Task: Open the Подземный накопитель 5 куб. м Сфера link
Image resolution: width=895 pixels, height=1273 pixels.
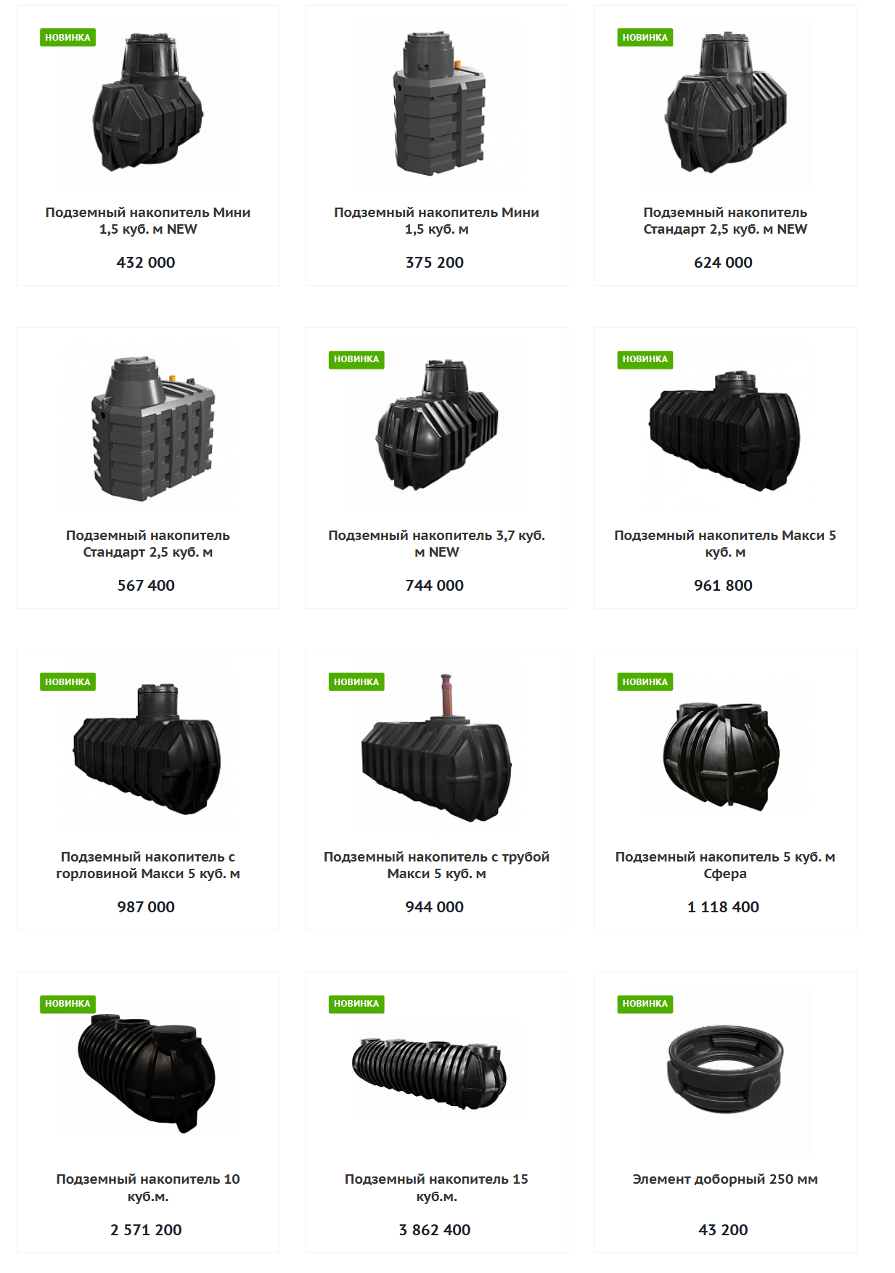Action: (x=725, y=865)
